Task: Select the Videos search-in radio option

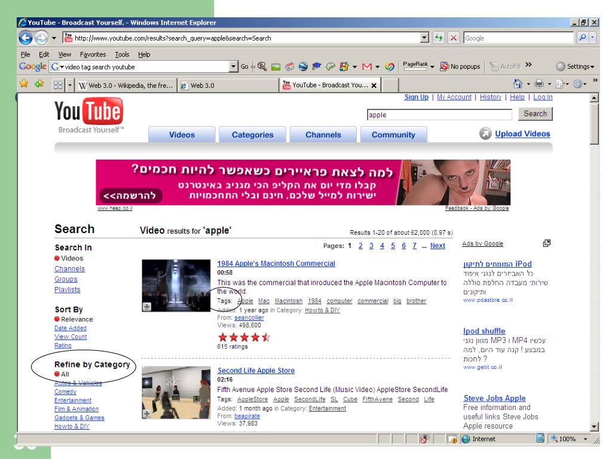Action: pyautogui.click(x=57, y=258)
